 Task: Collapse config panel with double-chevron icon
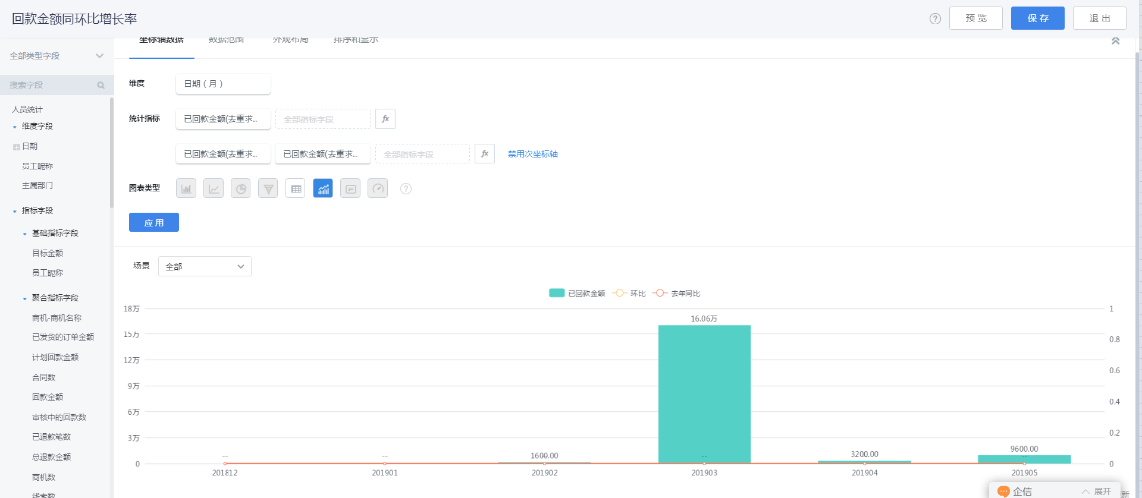click(1116, 41)
